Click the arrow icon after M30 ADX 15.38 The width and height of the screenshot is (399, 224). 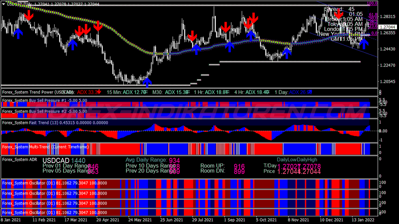188,92
